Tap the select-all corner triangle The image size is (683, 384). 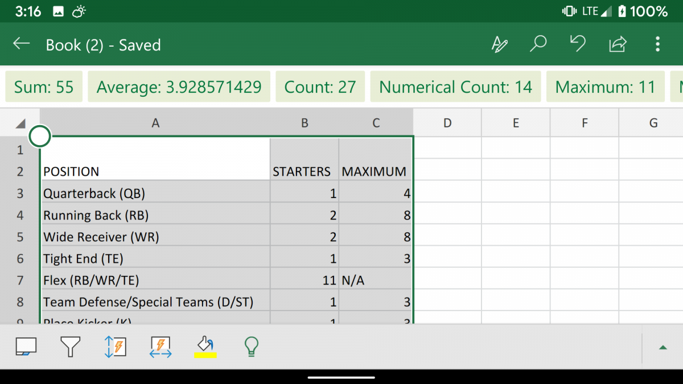[20, 123]
